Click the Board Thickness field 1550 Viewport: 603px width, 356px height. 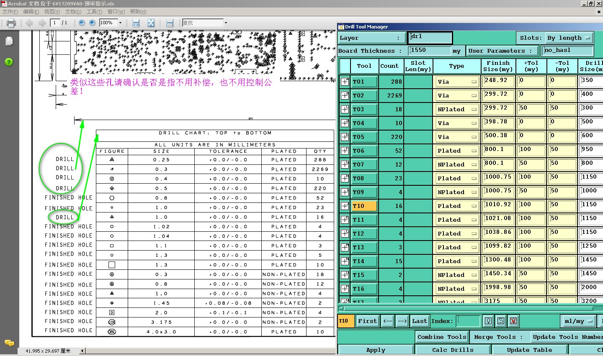[x=430, y=51]
